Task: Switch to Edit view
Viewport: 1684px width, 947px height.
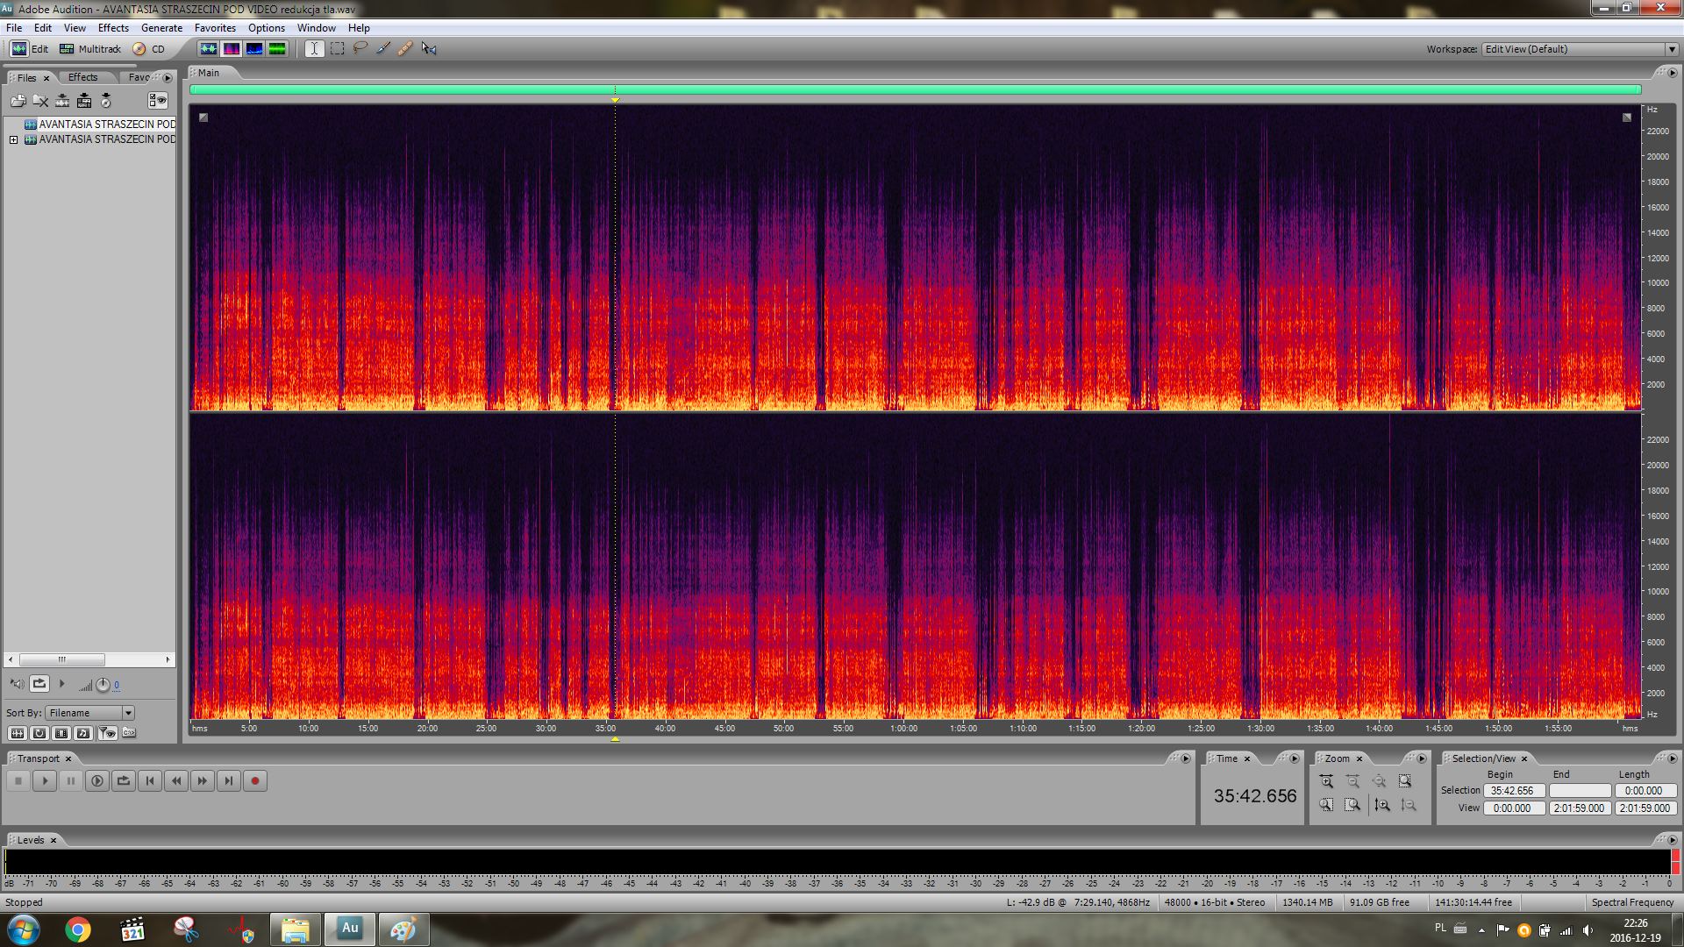Action: pyautogui.click(x=30, y=49)
